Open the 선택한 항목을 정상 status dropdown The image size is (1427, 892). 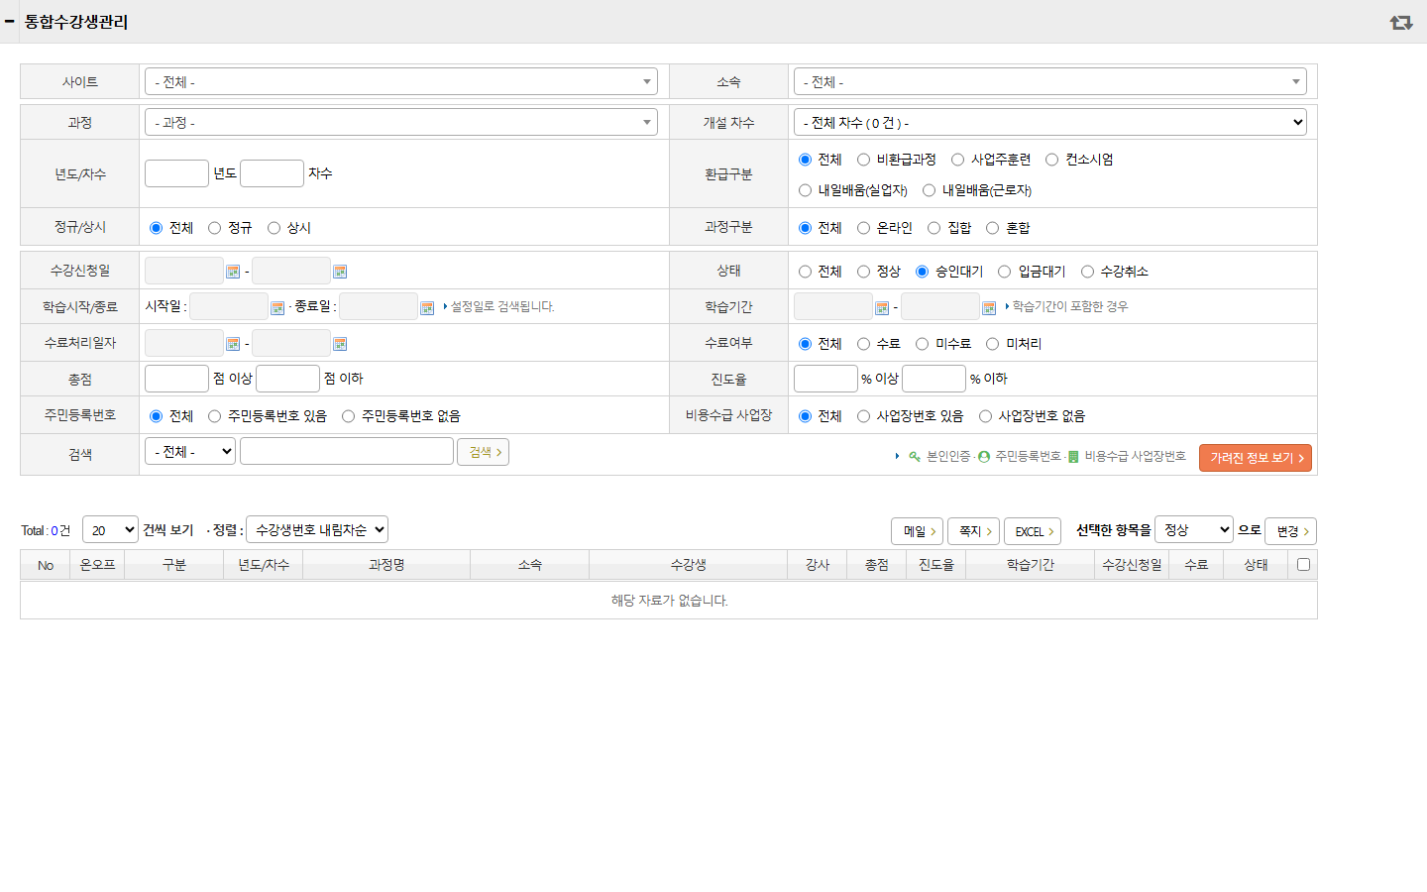point(1194,530)
